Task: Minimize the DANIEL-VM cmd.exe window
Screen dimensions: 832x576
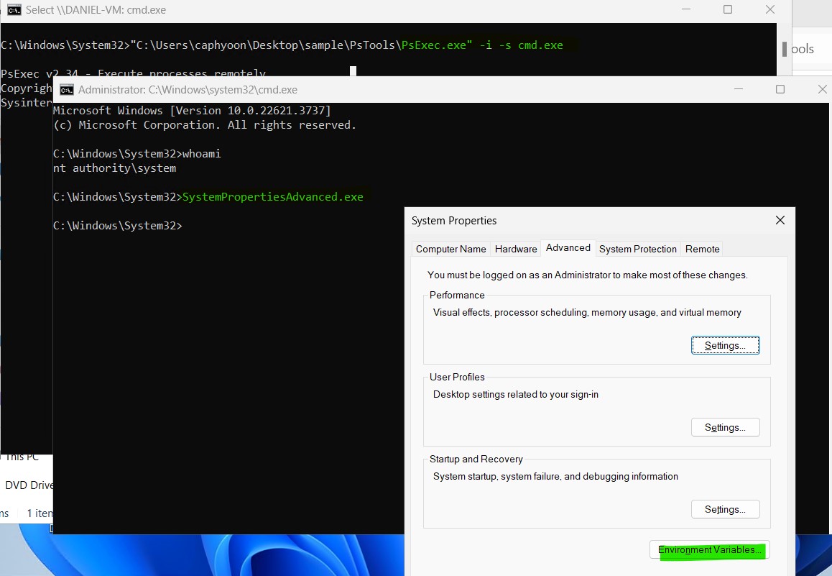Action: pos(685,10)
